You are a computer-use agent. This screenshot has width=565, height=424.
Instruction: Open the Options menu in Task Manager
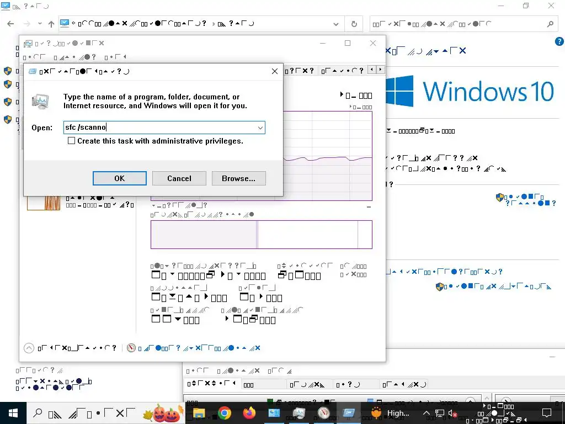tap(75, 57)
